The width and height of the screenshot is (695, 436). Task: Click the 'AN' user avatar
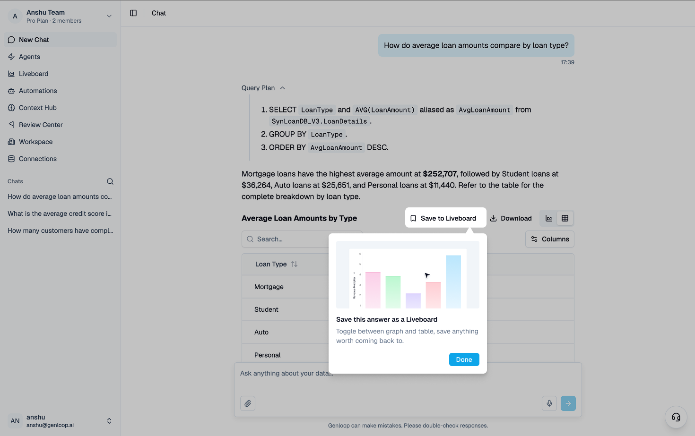click(x=15, y=421)
